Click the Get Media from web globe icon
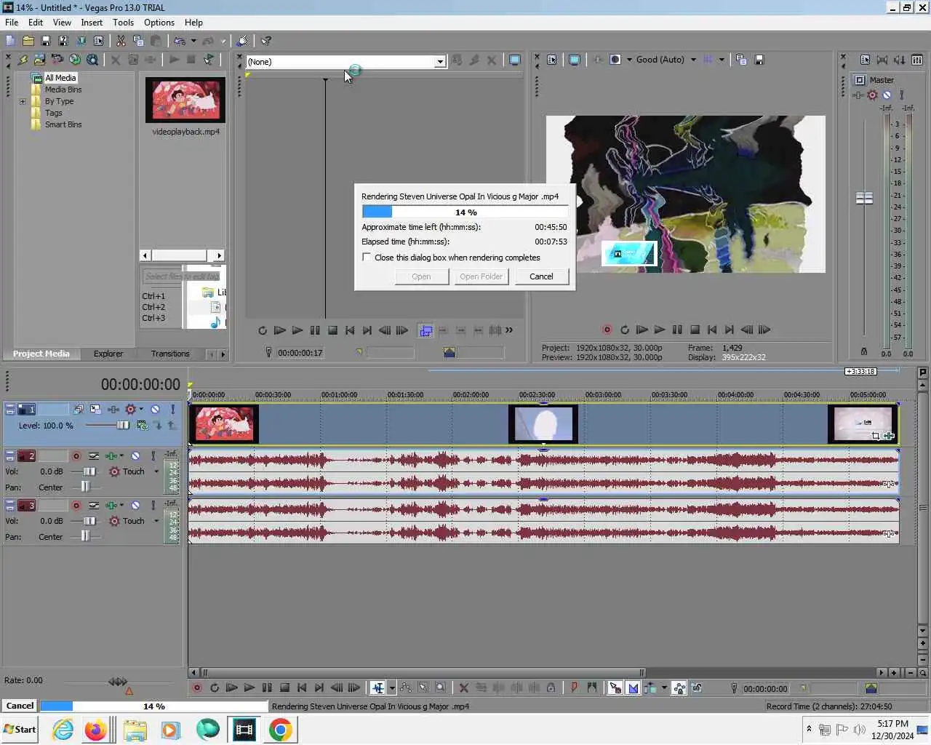 coord(74,60)
